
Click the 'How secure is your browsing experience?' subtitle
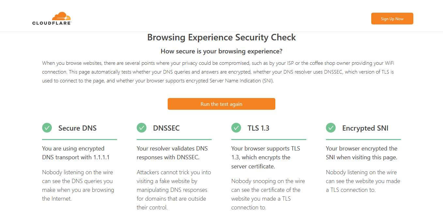(x=221, y=51)
